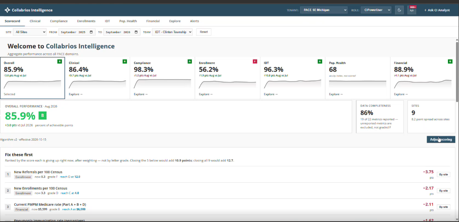Switch to the Compliance tab
Image resolution: width=459 pixels, height=222 pixels.
59,21
